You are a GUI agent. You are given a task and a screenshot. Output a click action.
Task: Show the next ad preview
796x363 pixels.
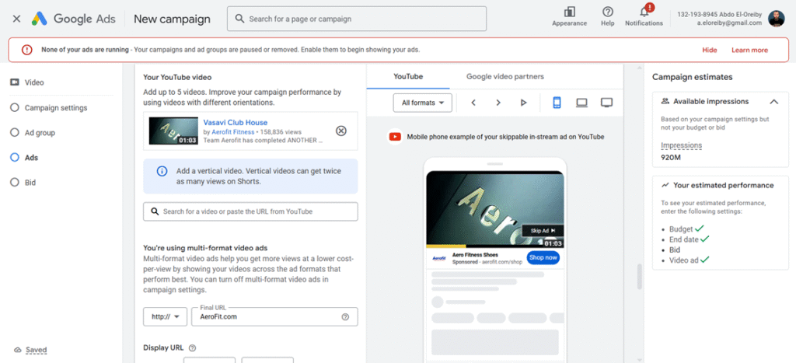[498, 103]
